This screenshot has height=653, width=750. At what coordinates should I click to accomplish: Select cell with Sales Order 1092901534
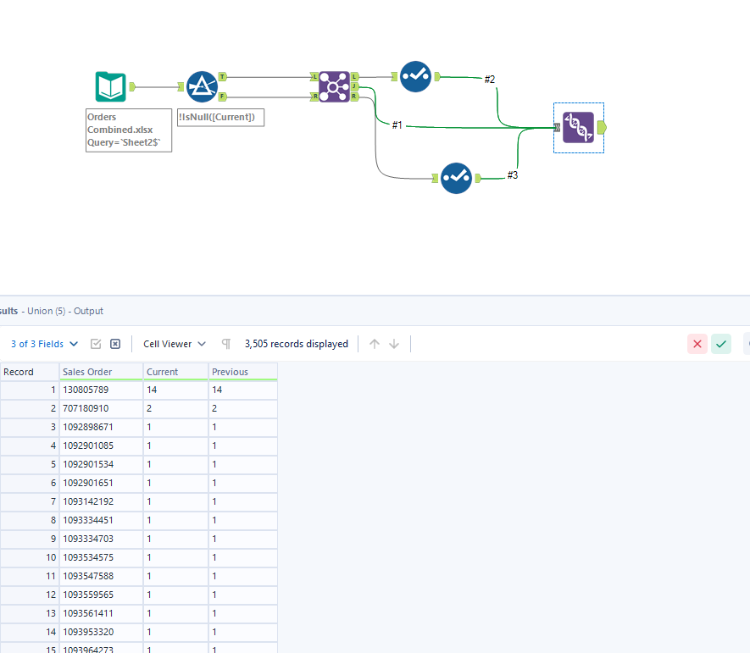(x=101, y=465)
